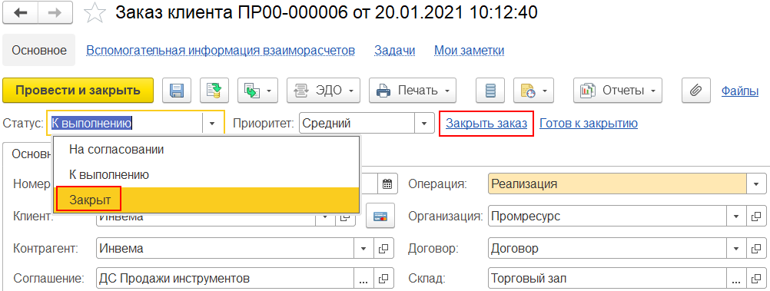Open Вспомогательная информация взаиморасчетов link

(220, 50)
